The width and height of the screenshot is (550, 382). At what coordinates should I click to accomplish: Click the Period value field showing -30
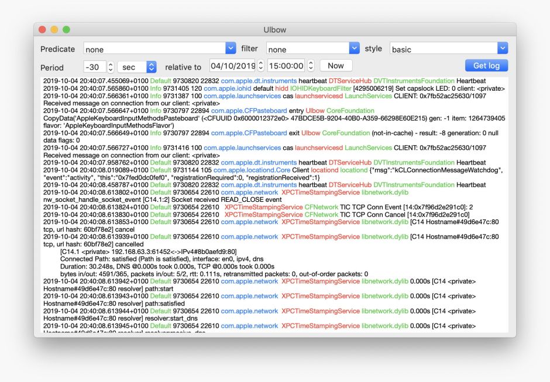[94, 67]
